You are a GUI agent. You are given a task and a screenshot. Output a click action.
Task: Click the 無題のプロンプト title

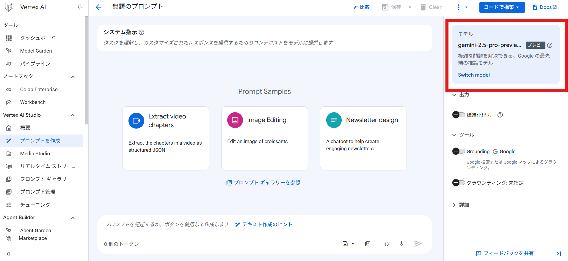click(x=137, y=7)
